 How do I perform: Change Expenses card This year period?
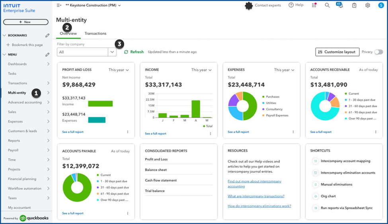(x=284, y=70)
